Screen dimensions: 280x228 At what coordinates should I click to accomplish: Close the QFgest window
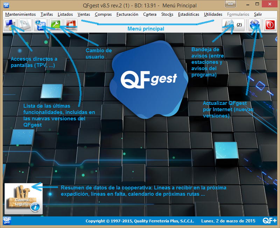coord(269,4)
